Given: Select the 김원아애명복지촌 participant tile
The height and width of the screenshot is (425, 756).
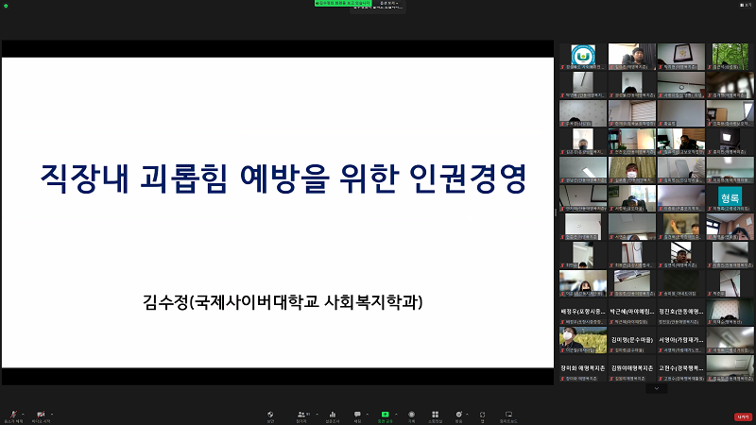Looking at the screenshot, I should point(632,368).
